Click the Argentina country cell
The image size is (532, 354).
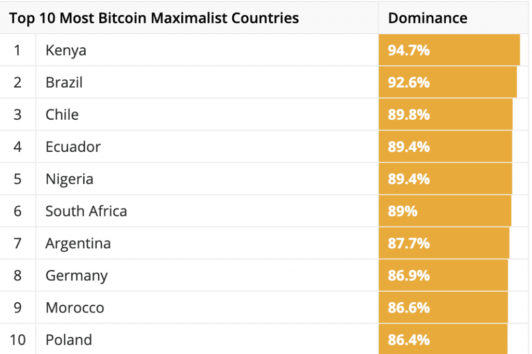click(78, 243)
